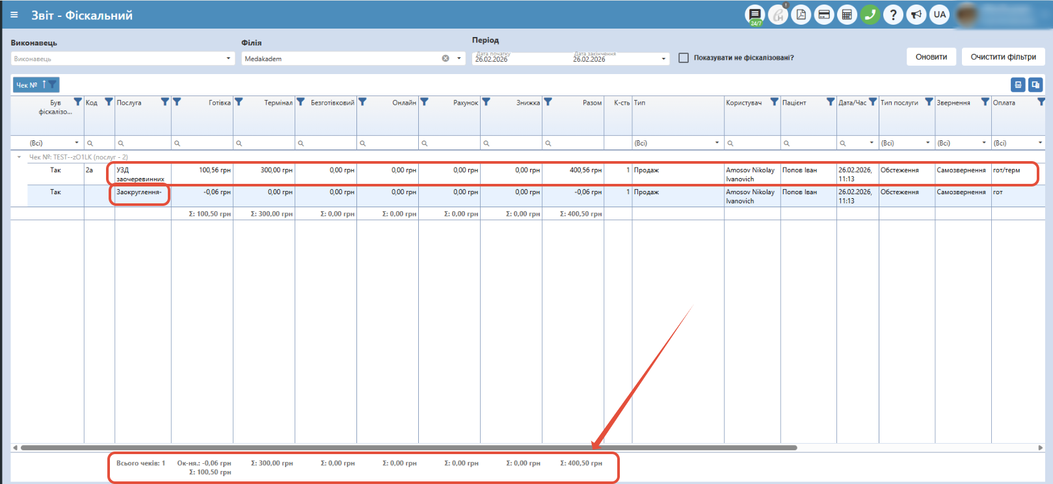The image size is (1053, 484).
Task: Focus the Користувач column search field
Action: (753, 143)
